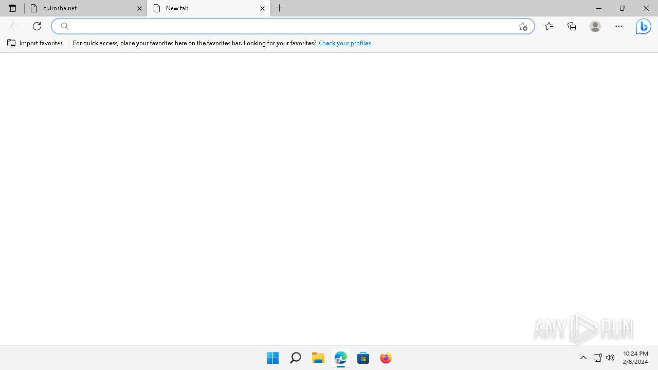Open the profile avatar menu

pyautogui.click(x=595, y=26)
